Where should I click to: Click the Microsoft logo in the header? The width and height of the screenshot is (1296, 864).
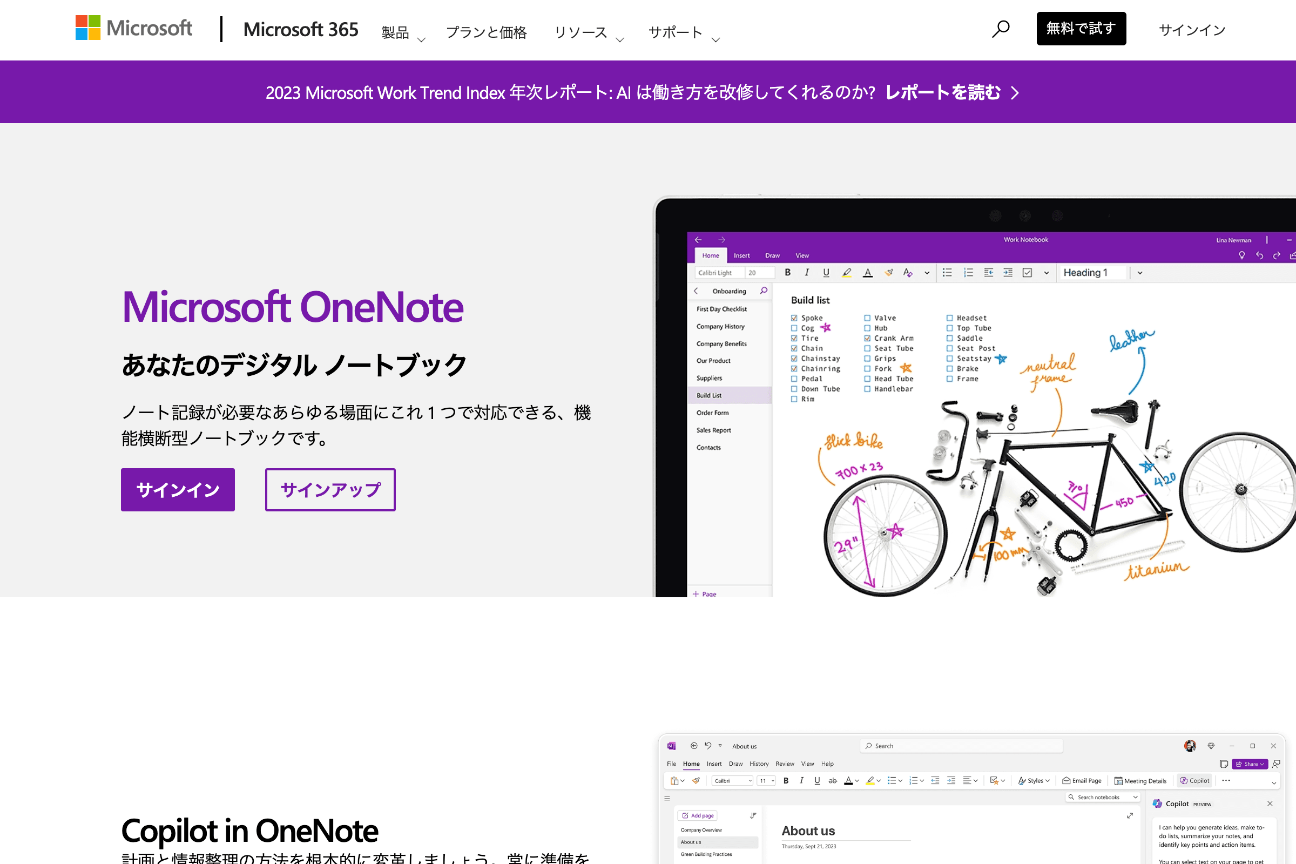click(x=133, y=28)
